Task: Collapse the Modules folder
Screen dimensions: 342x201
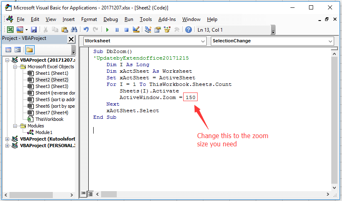Action: pos(15,126)
